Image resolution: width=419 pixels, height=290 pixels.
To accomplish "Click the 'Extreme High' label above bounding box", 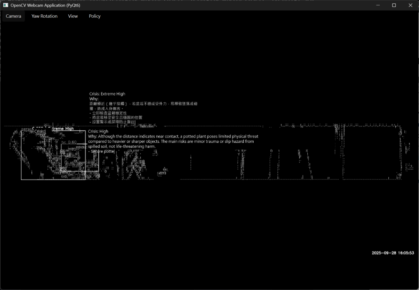I will (x=61, y=129).
